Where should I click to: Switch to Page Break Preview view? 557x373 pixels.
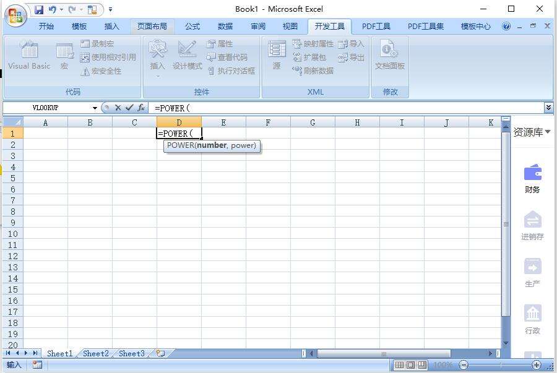click(x=422, y=365)
